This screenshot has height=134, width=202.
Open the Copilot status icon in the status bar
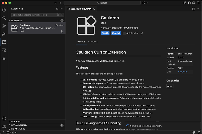(x=194, y=132)
